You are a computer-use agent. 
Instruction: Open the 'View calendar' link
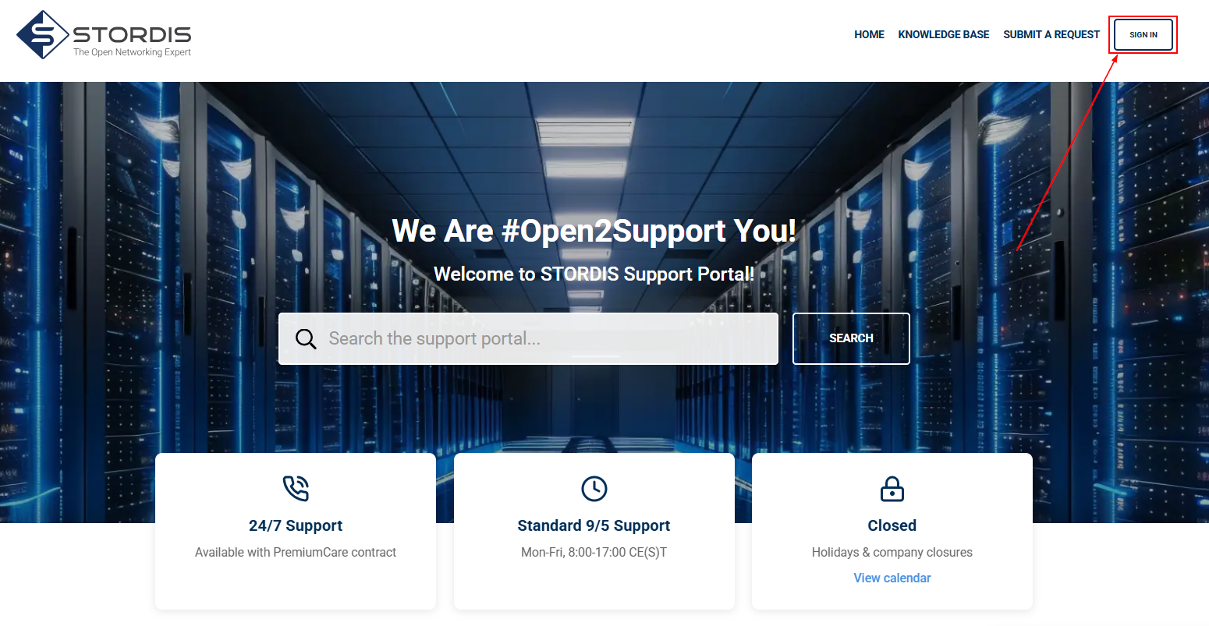(892, 578)
